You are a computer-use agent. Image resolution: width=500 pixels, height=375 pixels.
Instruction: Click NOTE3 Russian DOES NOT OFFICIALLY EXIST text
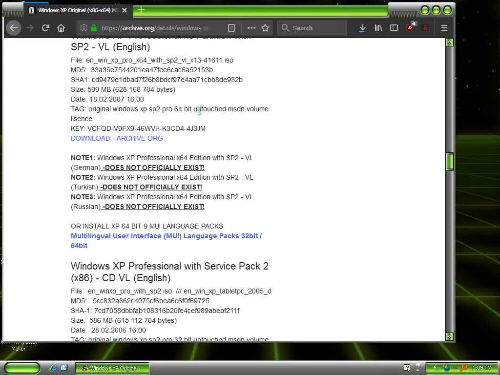(x=162, y=202)
